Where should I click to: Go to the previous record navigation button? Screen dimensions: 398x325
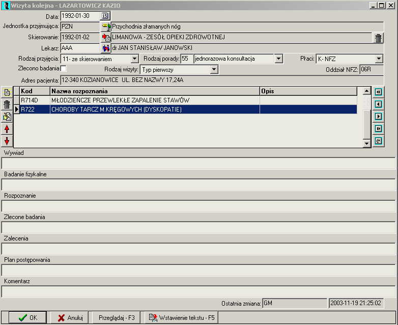pyautogui.click(x=378, y=104)
